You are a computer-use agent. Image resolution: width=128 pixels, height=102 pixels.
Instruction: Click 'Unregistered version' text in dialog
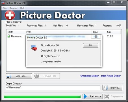point(51,61)
